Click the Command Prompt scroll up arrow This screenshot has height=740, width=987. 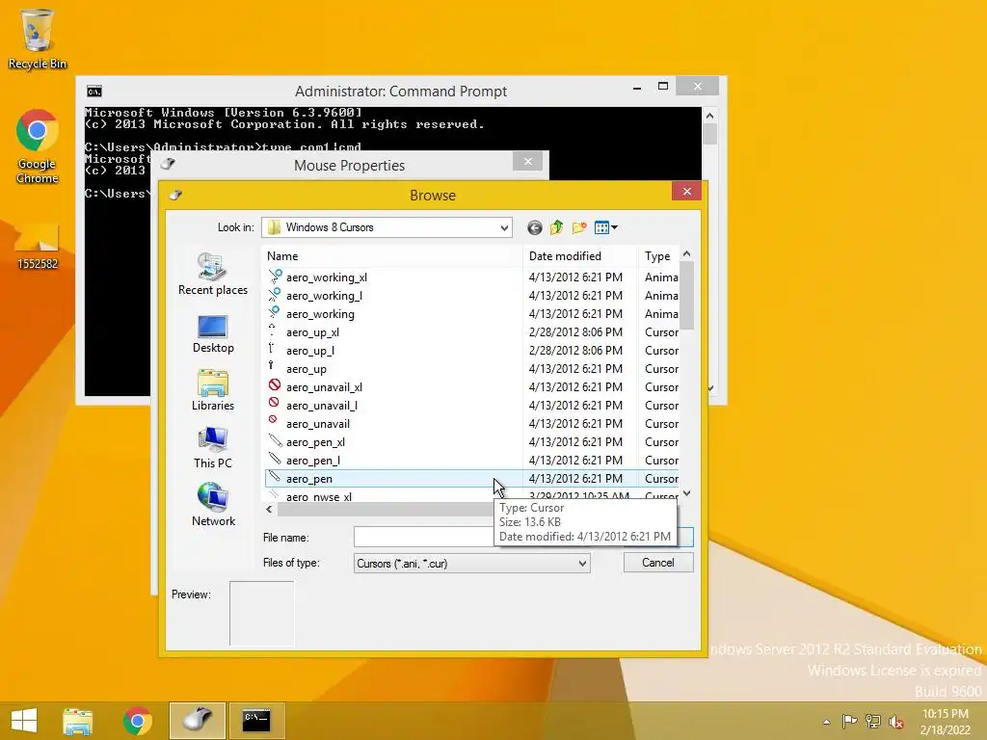pos(709,116)
